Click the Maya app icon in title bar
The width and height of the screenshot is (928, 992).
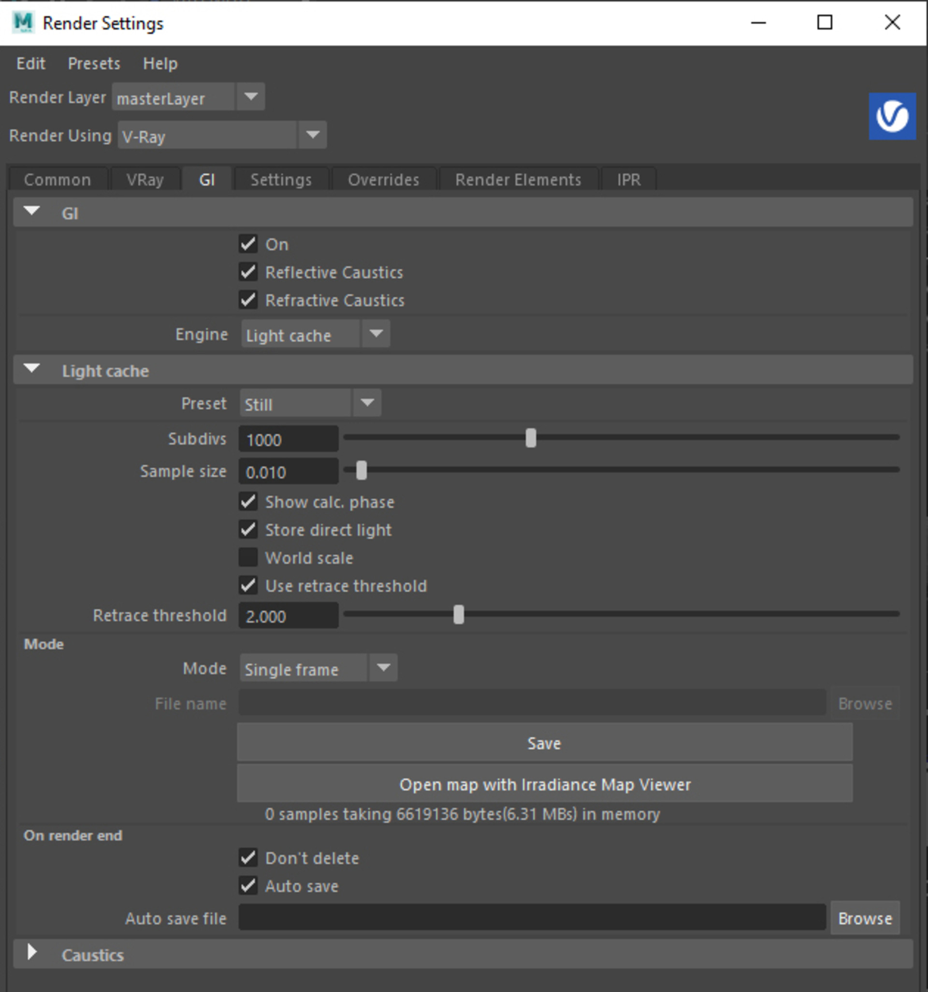[x=23, y=23]
